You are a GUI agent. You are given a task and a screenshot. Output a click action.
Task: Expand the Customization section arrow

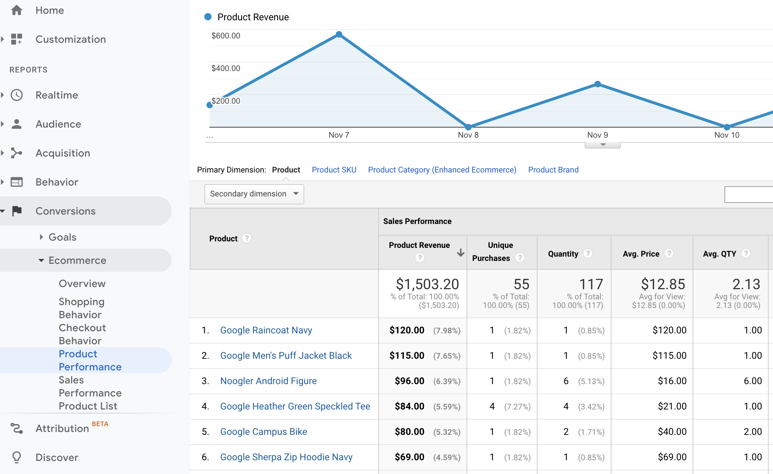pos(3,39)
